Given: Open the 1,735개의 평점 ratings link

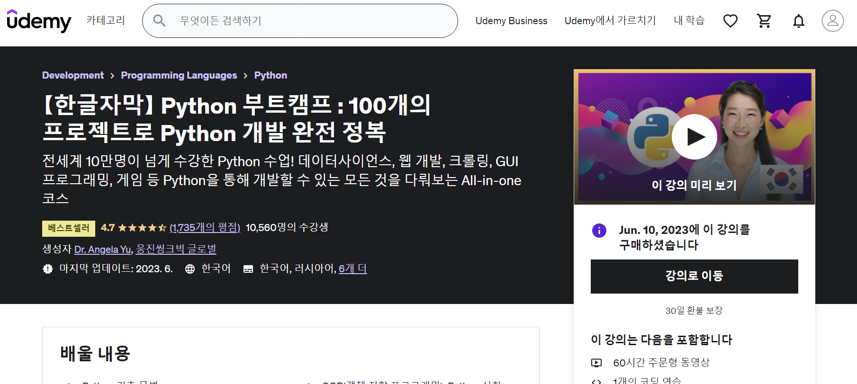Looking at the screenshot, I should 205,228.
